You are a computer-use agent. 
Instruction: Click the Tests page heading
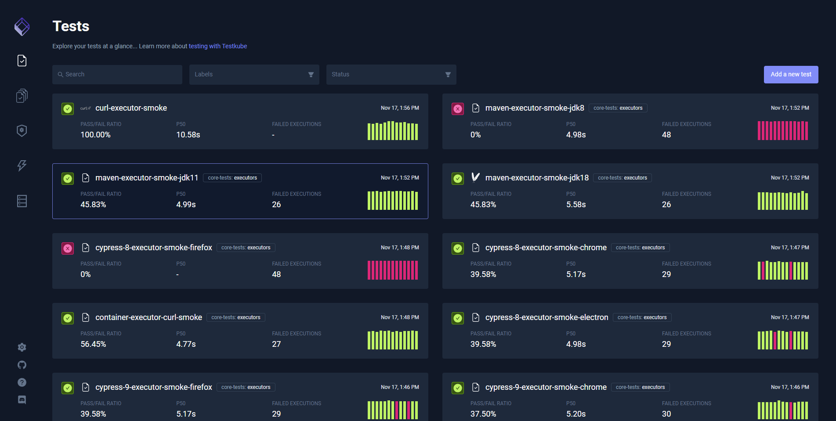[x=71, y=26]
